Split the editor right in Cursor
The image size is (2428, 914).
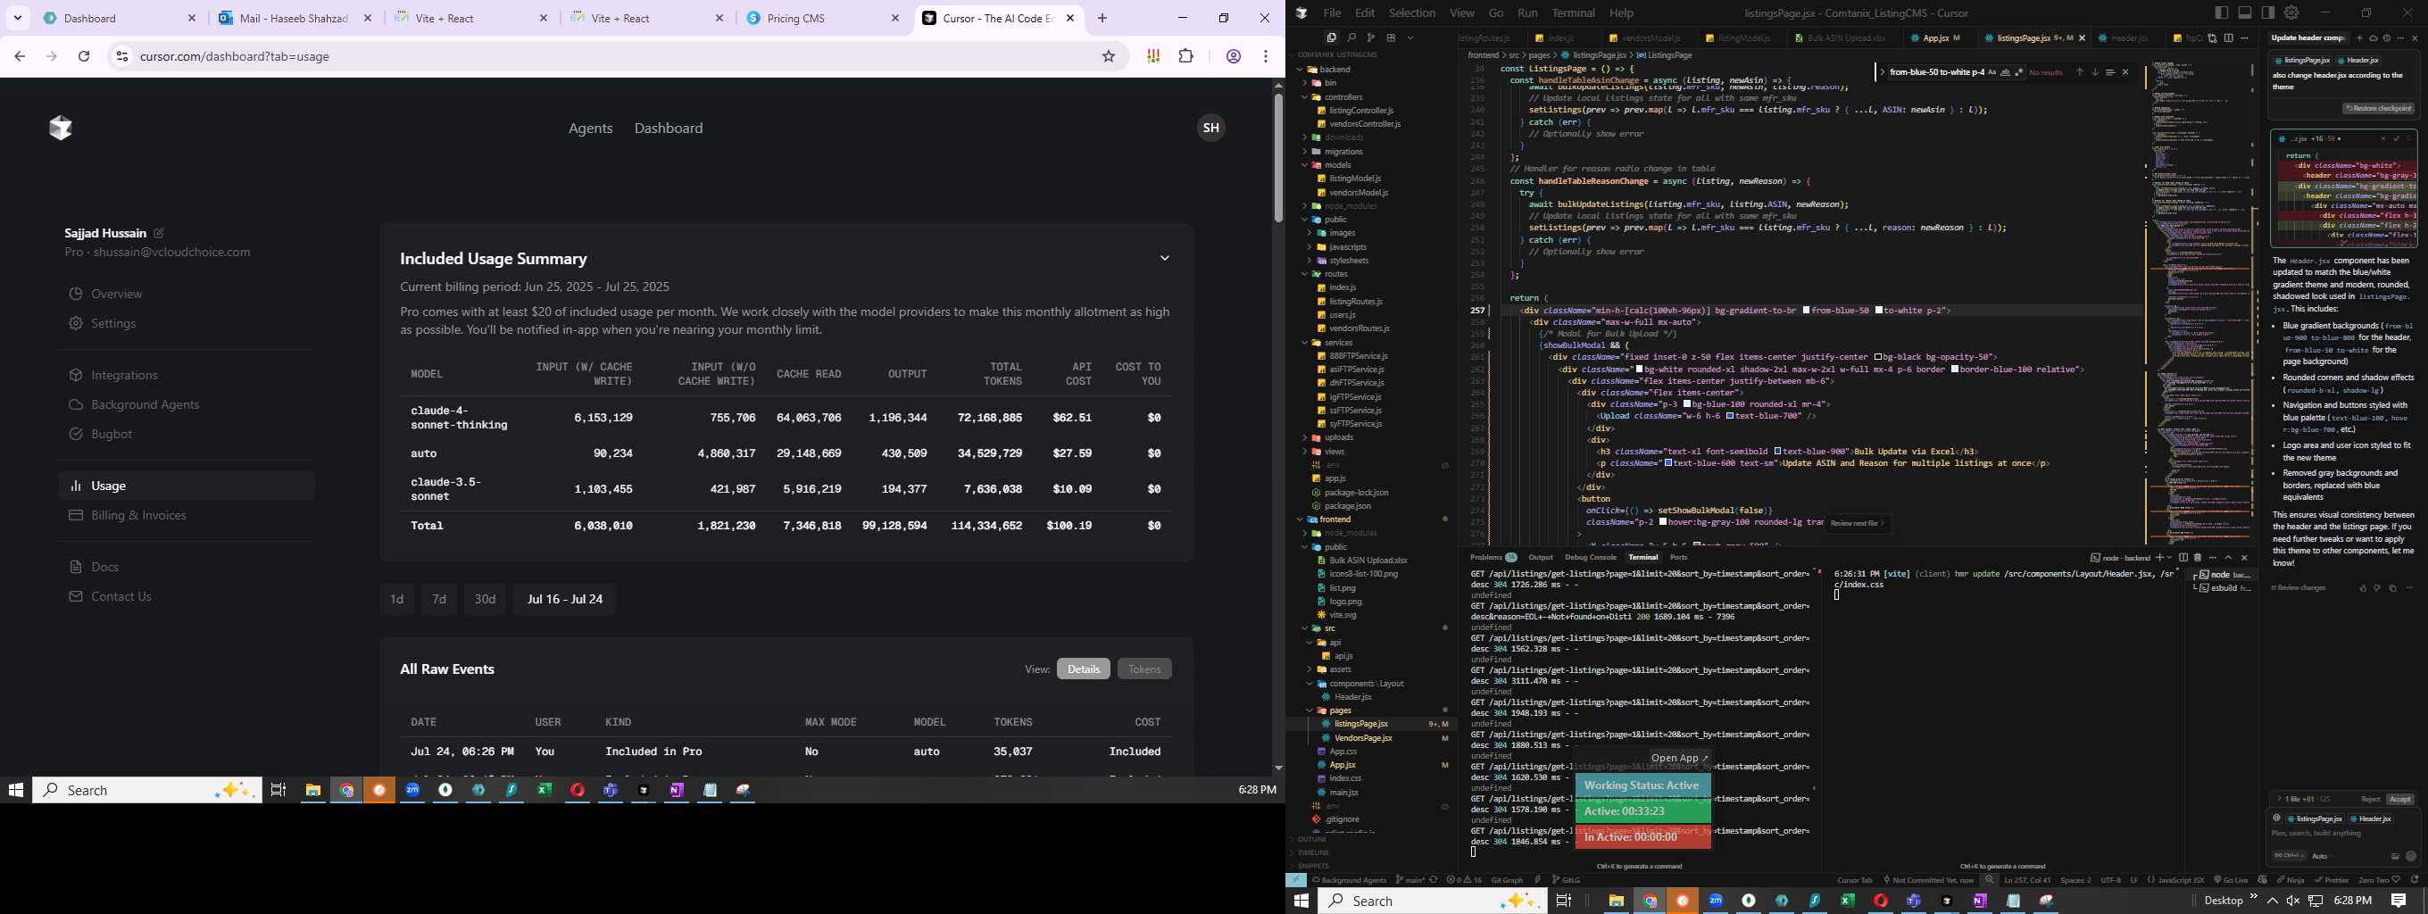click(2228, 37)
